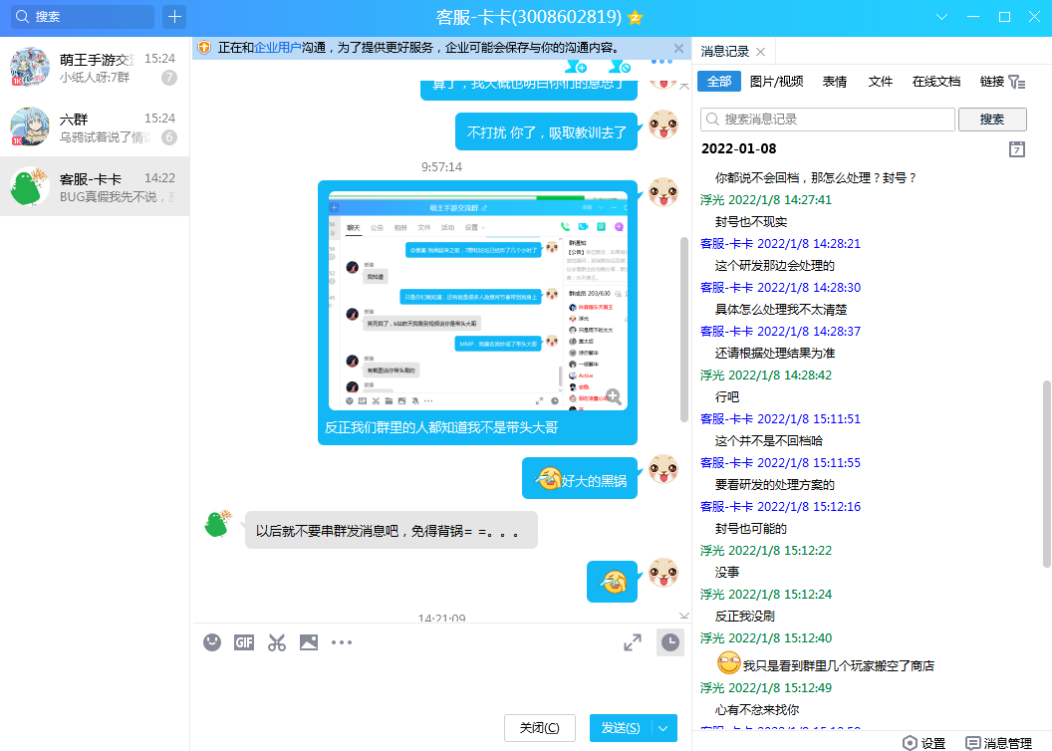This screenshot has height=751, width=1052.
Task: Open the 萌王手游交流 group conversation
Action: [95, 68]
